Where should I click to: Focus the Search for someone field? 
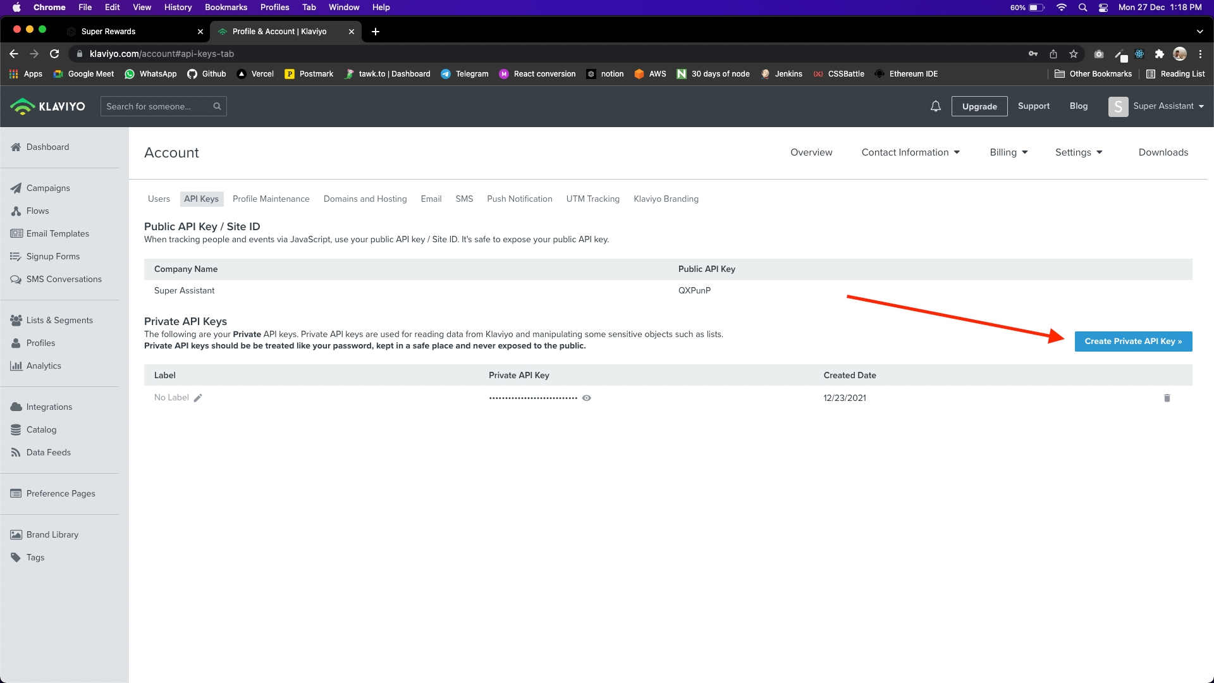coord(158,106)
